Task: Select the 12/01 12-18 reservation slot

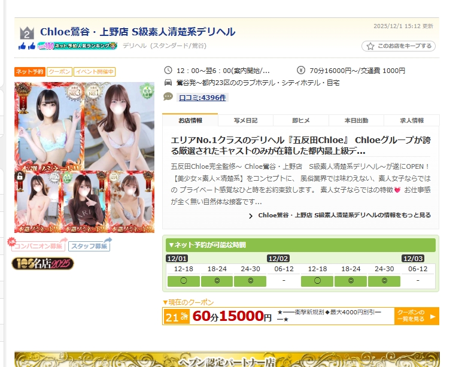Action: (183, 281)
